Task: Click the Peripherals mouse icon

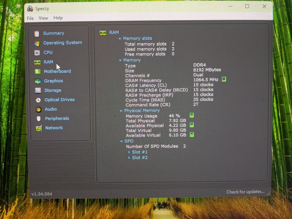Action: 39,119
